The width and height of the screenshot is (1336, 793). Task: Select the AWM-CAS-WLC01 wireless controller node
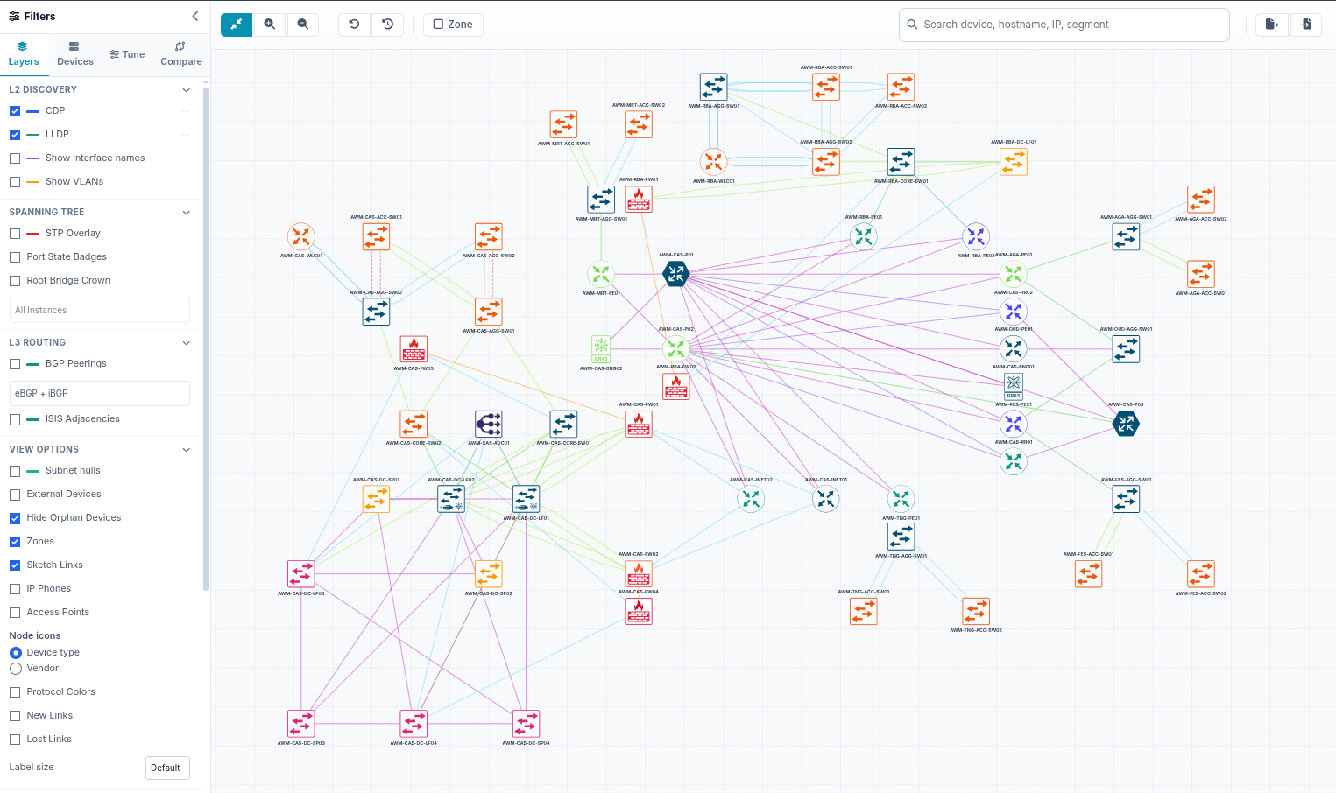[x=301, y=236]
